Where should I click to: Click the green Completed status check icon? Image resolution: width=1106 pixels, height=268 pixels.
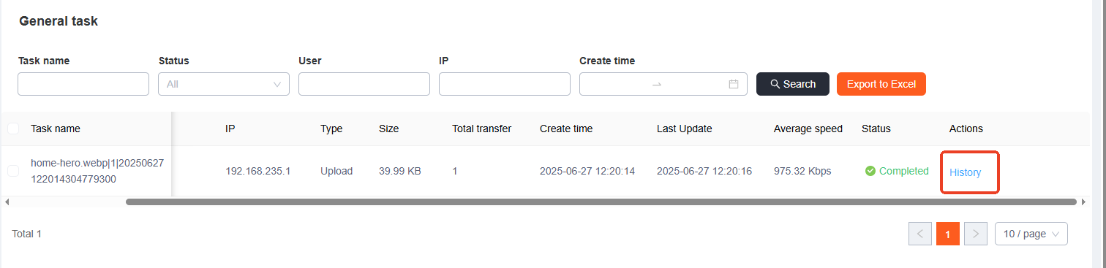(x=870, y=171)
